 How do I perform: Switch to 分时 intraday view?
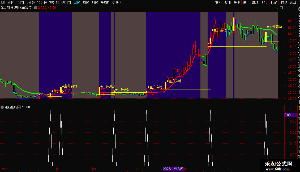[11, 2]
